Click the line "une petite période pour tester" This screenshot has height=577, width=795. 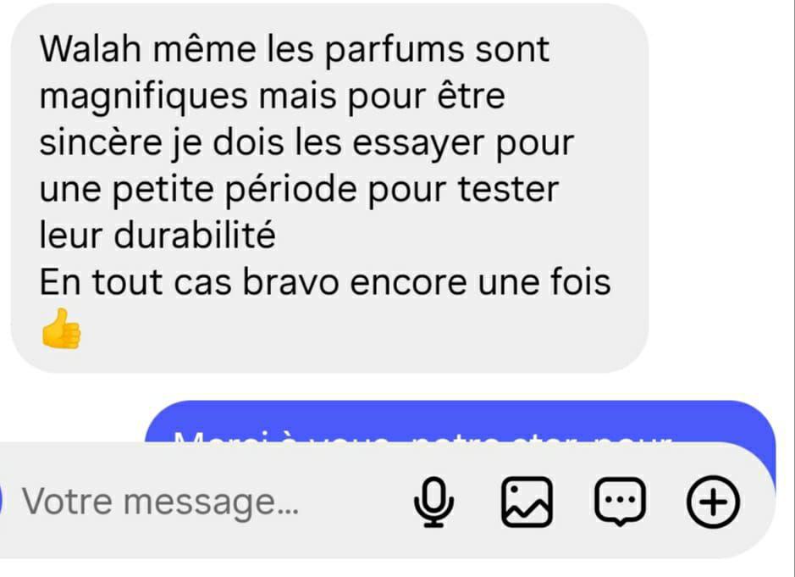(299, 191)
